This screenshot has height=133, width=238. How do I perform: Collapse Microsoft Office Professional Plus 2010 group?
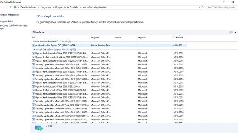[54, 50]
